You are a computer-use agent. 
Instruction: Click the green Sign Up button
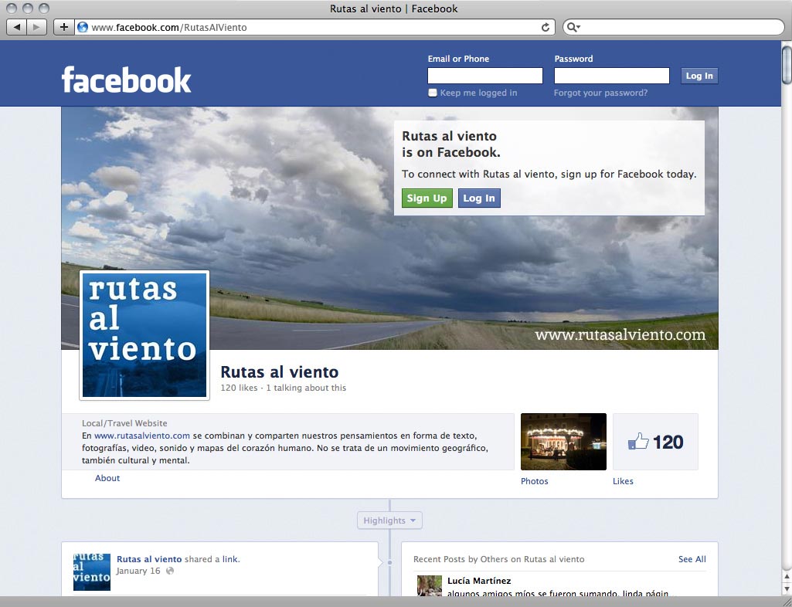[427, 198]
